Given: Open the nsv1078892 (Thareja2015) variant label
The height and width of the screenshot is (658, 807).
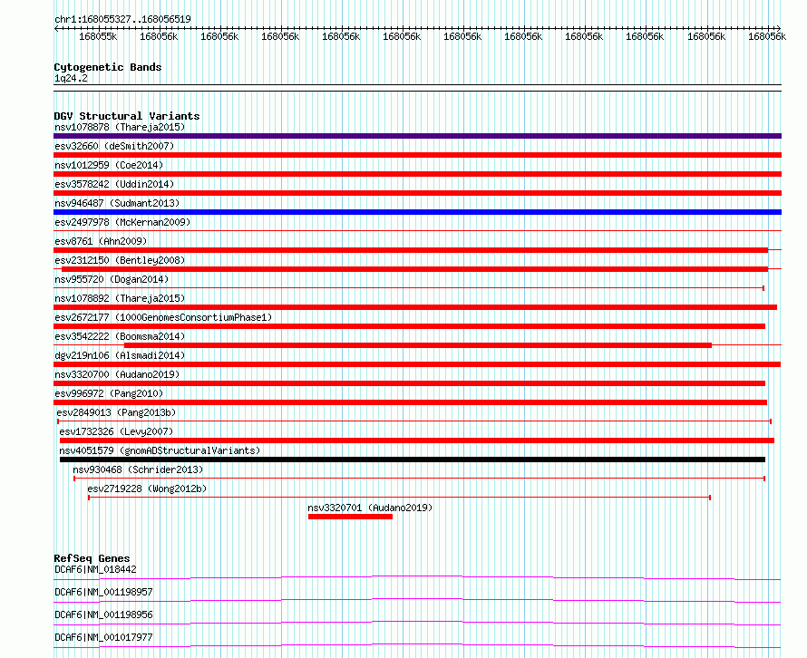Looking at the screenshot, I should [x=120, y=298].
